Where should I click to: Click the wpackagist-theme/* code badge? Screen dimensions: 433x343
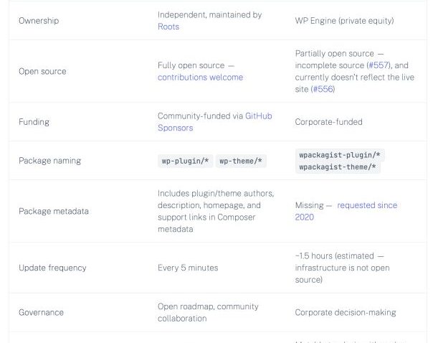click(338, 167)
